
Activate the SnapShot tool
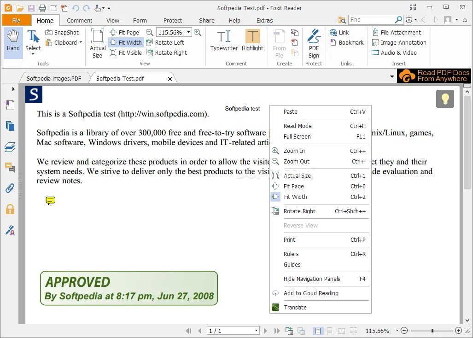(62, 32)
